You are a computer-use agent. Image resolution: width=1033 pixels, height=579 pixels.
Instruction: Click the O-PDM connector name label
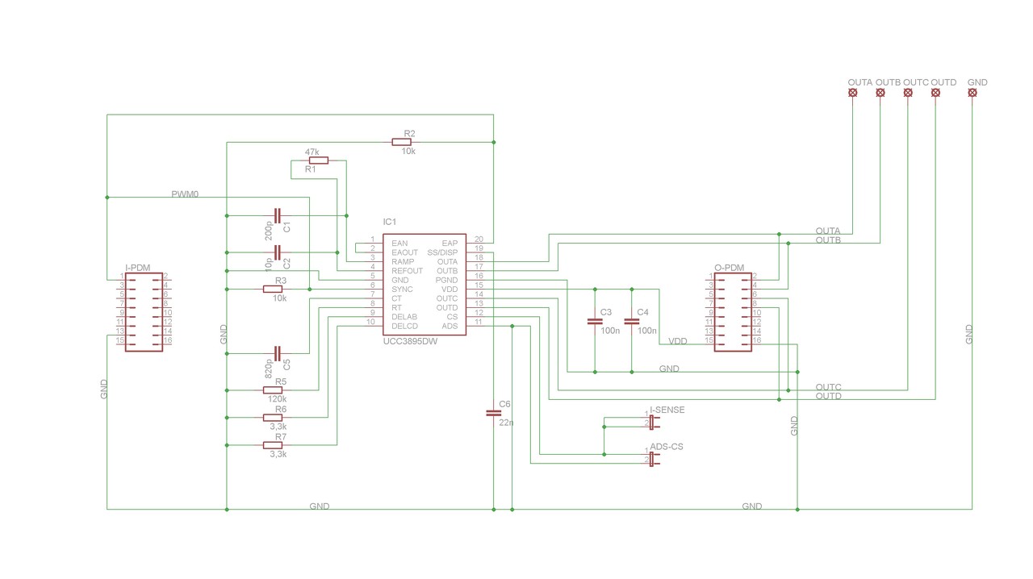(x=730, y=268)
